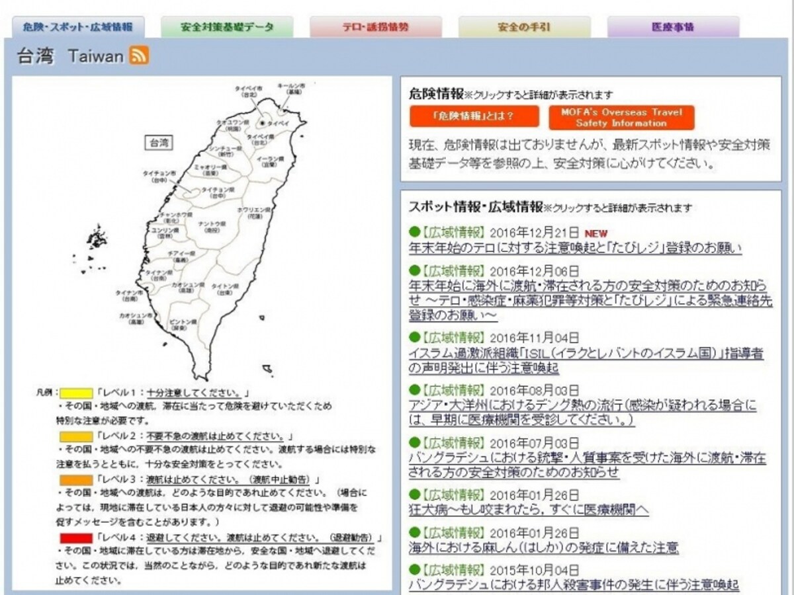Viewport: 794px width, 595px height.
Task: Click ユンリン県 (雲林) label on map
Action: [165, 233]
